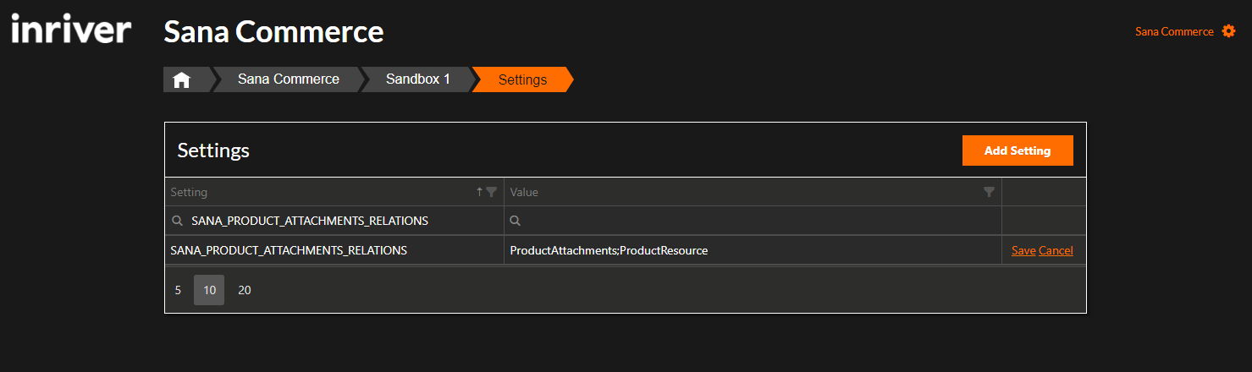Focus the Value filter search field
This screenshot has width=1252, height=372.
click(x=753, y=221)
